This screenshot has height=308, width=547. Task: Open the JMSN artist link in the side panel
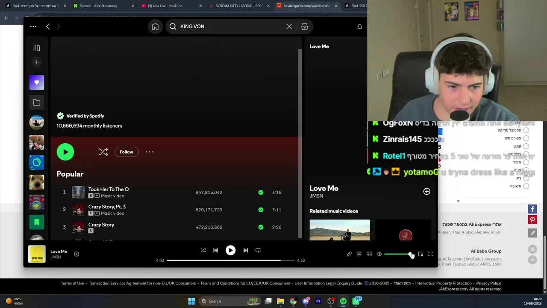[316, 196]
